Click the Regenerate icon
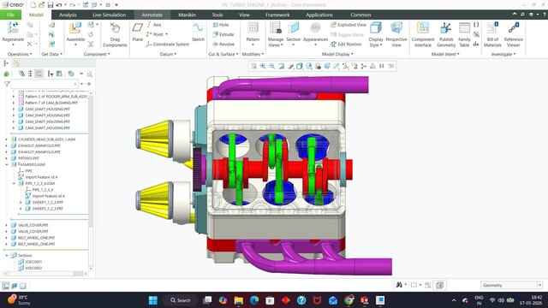 click(x=13, y=27)
